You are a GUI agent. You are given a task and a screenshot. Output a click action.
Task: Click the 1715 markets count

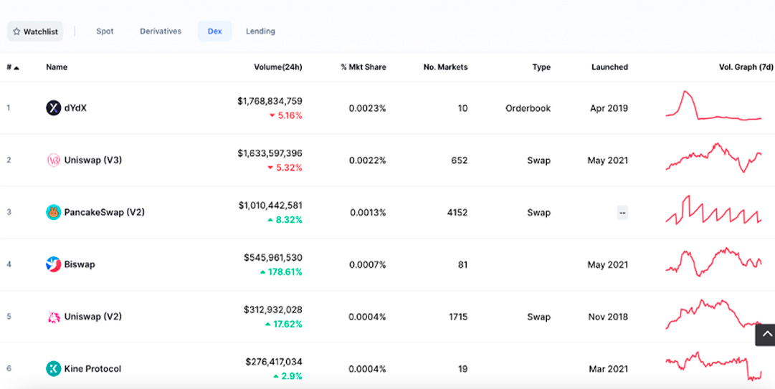(457, 317)
